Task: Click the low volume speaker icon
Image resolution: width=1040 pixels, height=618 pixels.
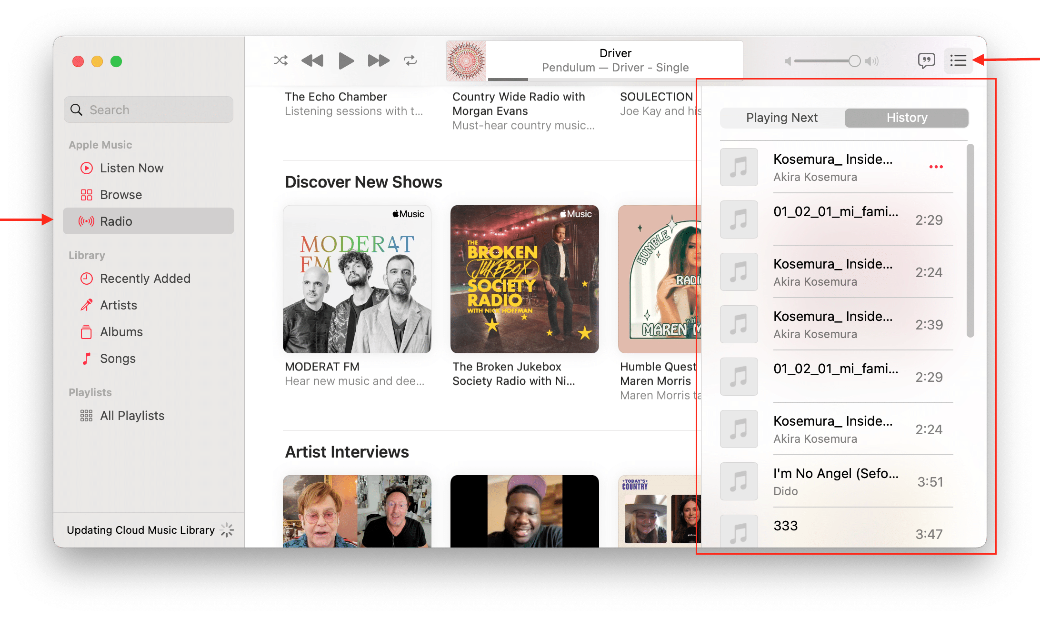Action: pyautogui.click(x=788, y=61)
